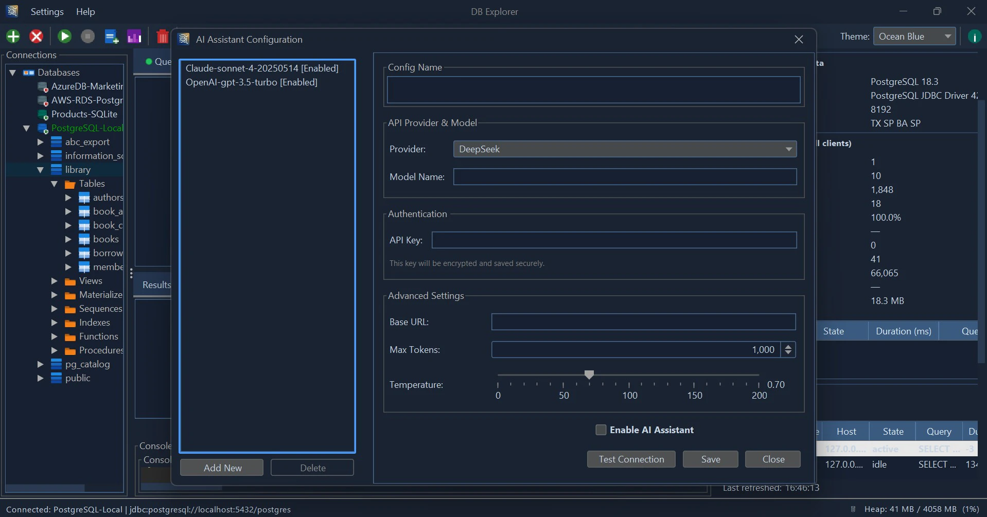Select the Claude-sonnet-4-20250514 config entry

262,68
